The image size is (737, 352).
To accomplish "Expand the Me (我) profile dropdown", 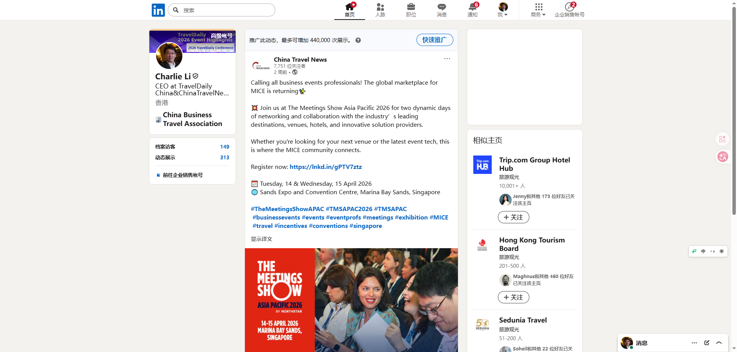I will tap(503, 10).
